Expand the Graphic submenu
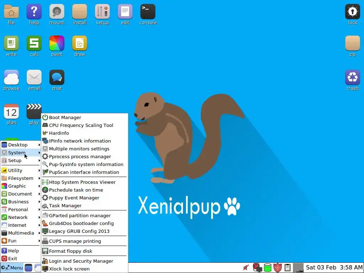This screenshot has height=273, width=364. coord(21,186)
